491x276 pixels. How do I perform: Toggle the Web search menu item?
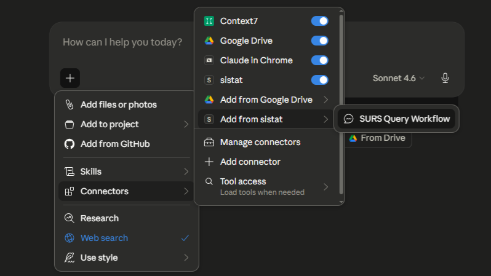127,238
